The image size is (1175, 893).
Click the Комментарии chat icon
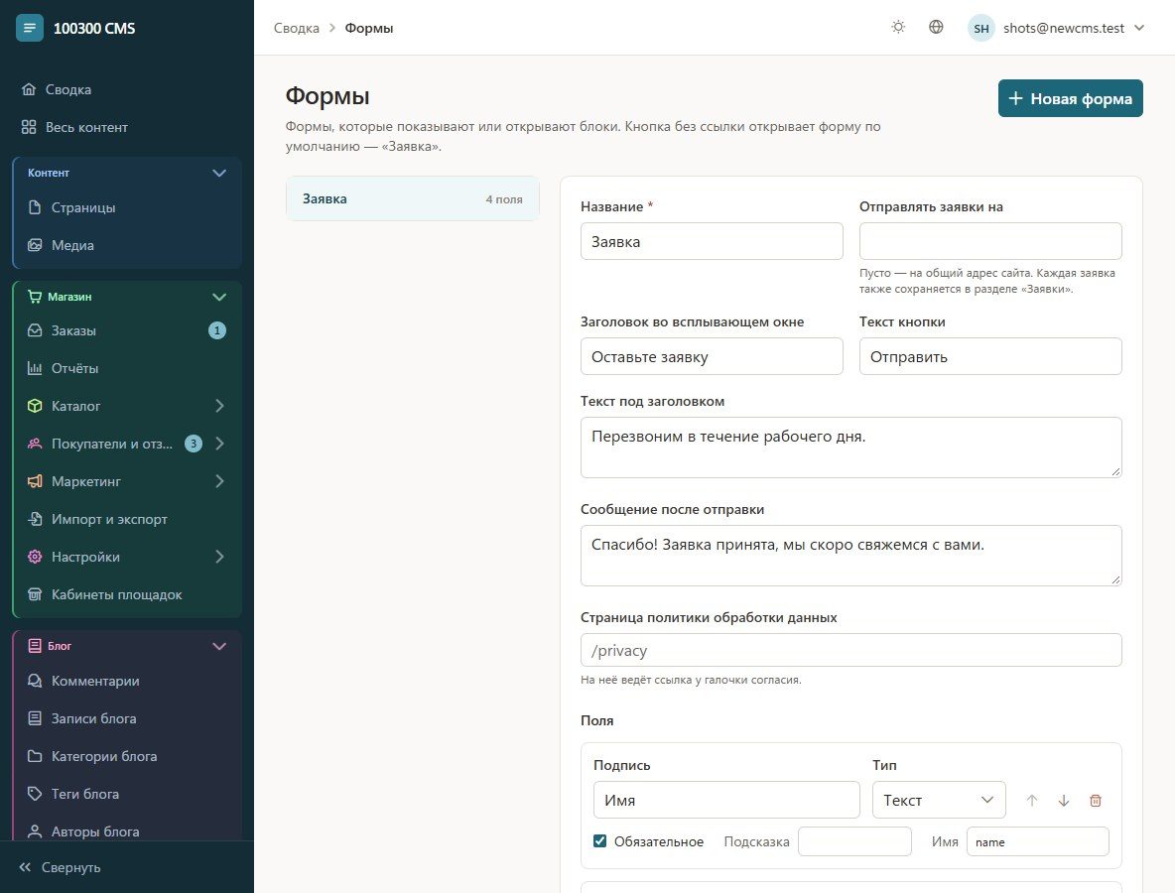tap(35, 681)
